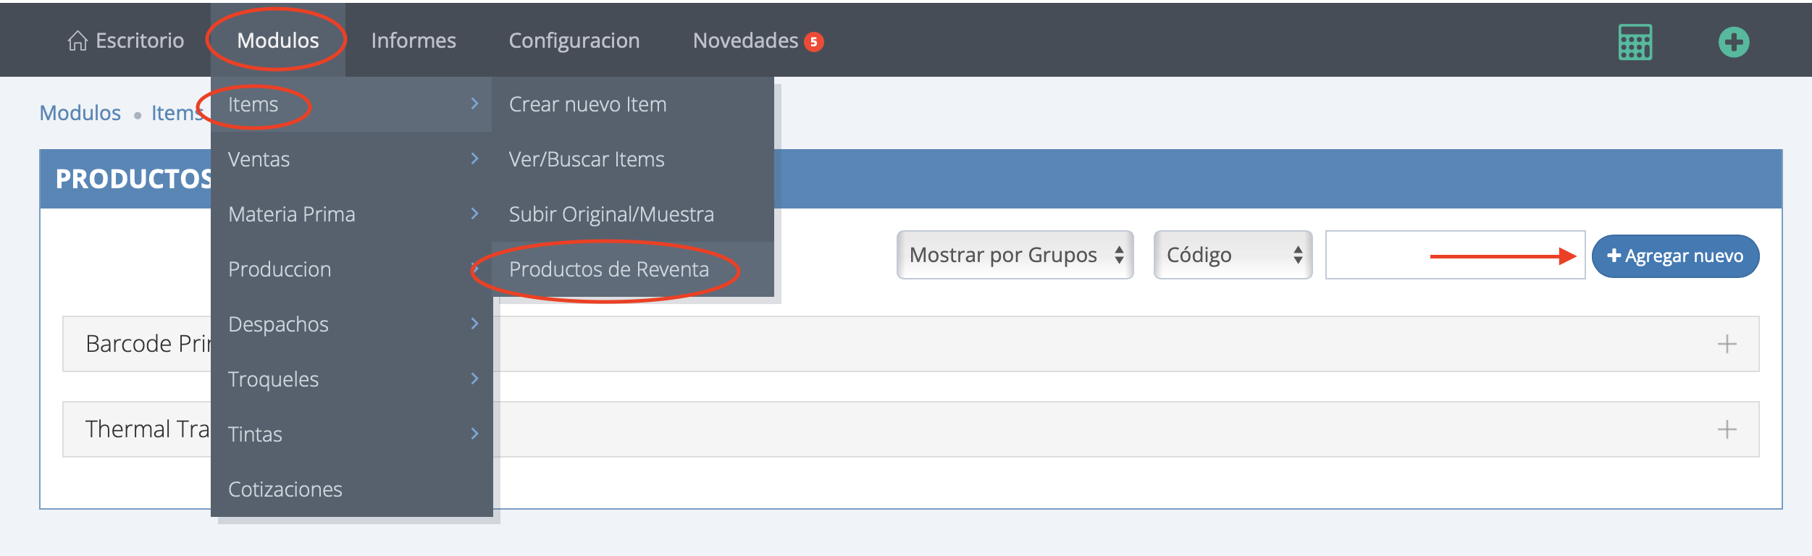The width and height of the screenshot is (1812, 556).
Task: Open Cotizaciones from the Modulos menu
Action: pyautogui.click(x=285, y=489)
